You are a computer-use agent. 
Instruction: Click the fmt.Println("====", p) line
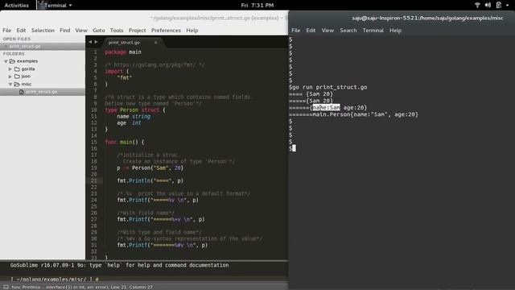tap(150, 180)
